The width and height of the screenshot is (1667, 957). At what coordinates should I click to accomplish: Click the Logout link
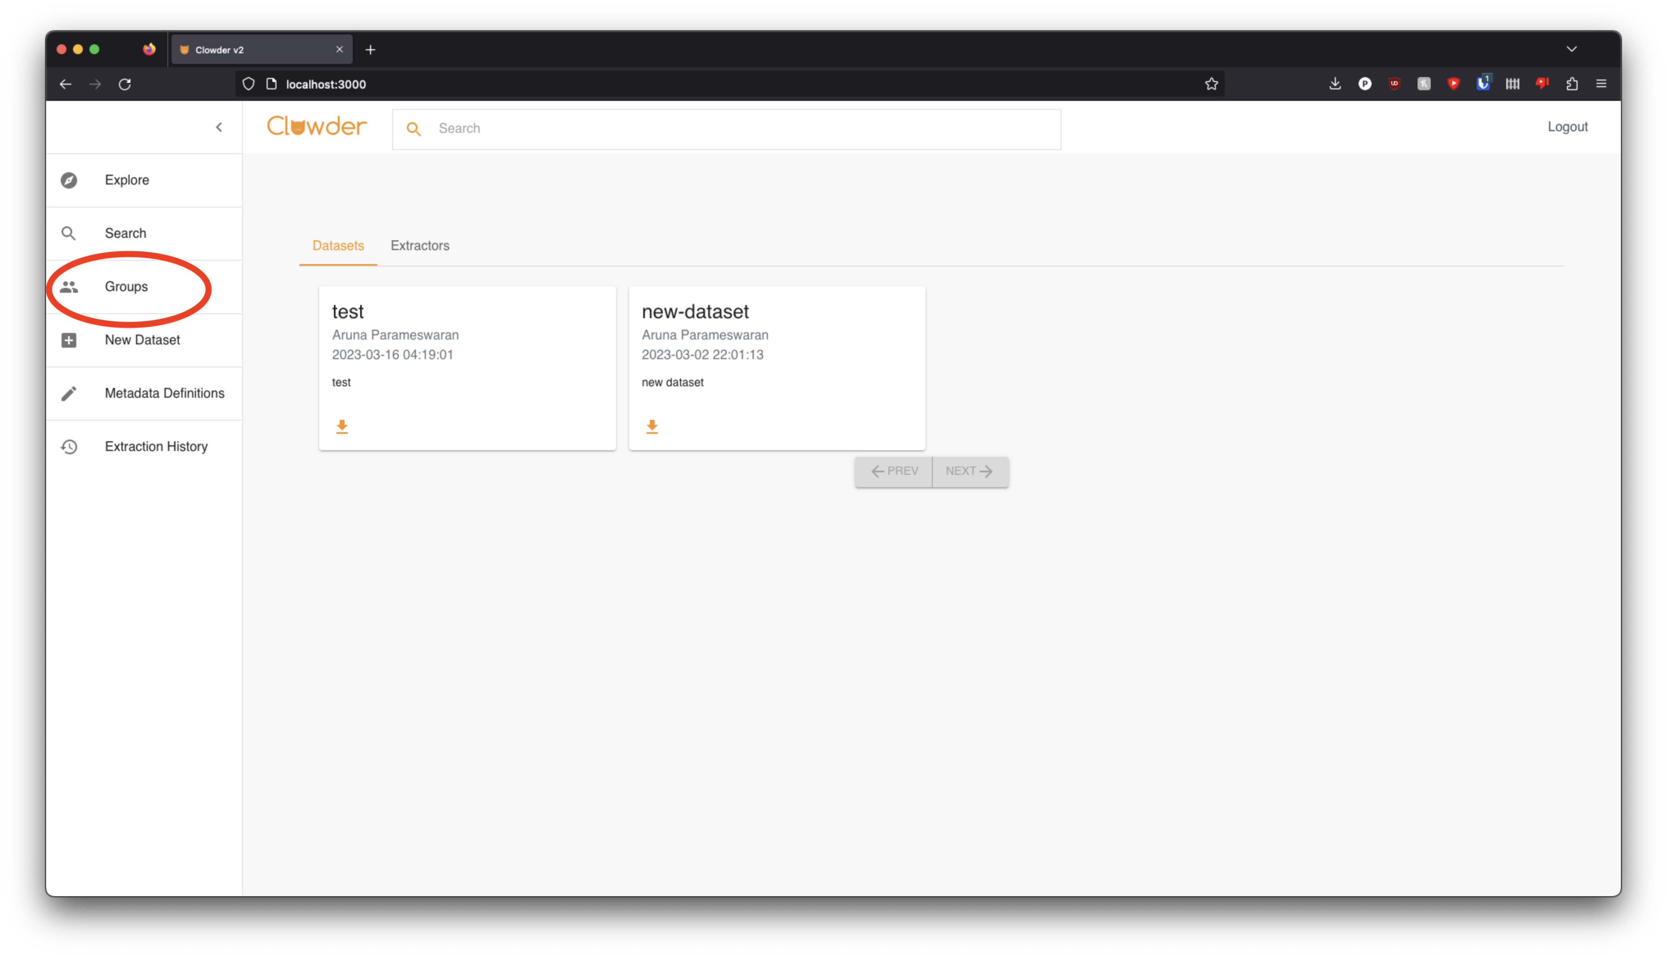[1567, 127]
